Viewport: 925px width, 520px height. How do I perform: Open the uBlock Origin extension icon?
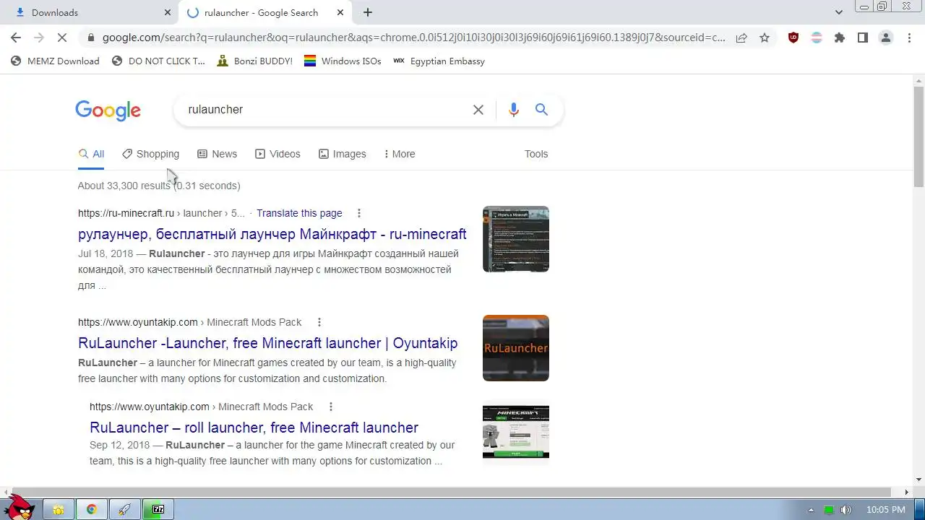[793, 38]
